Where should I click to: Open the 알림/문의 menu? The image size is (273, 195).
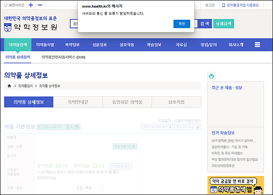coord(208,45)
